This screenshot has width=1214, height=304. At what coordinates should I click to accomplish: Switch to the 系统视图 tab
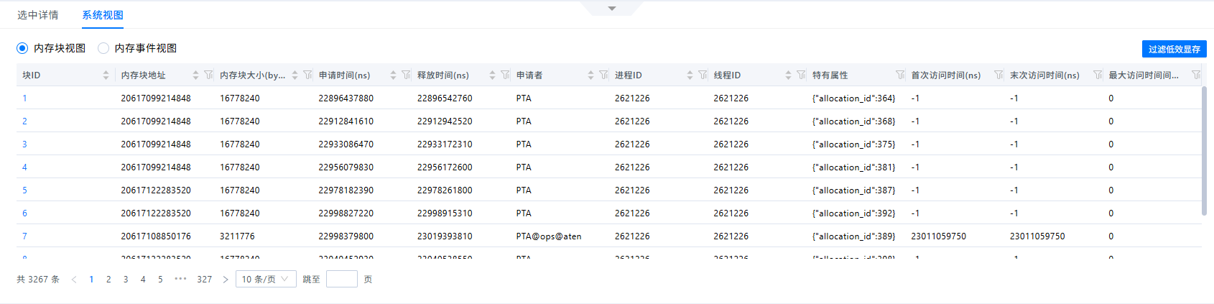coord(103,15)
